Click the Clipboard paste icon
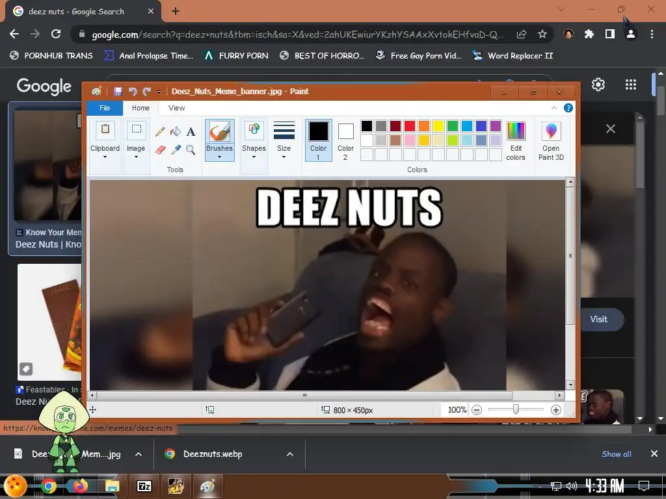The height and width of the screenshot is (499, 666). coord(105,130)
